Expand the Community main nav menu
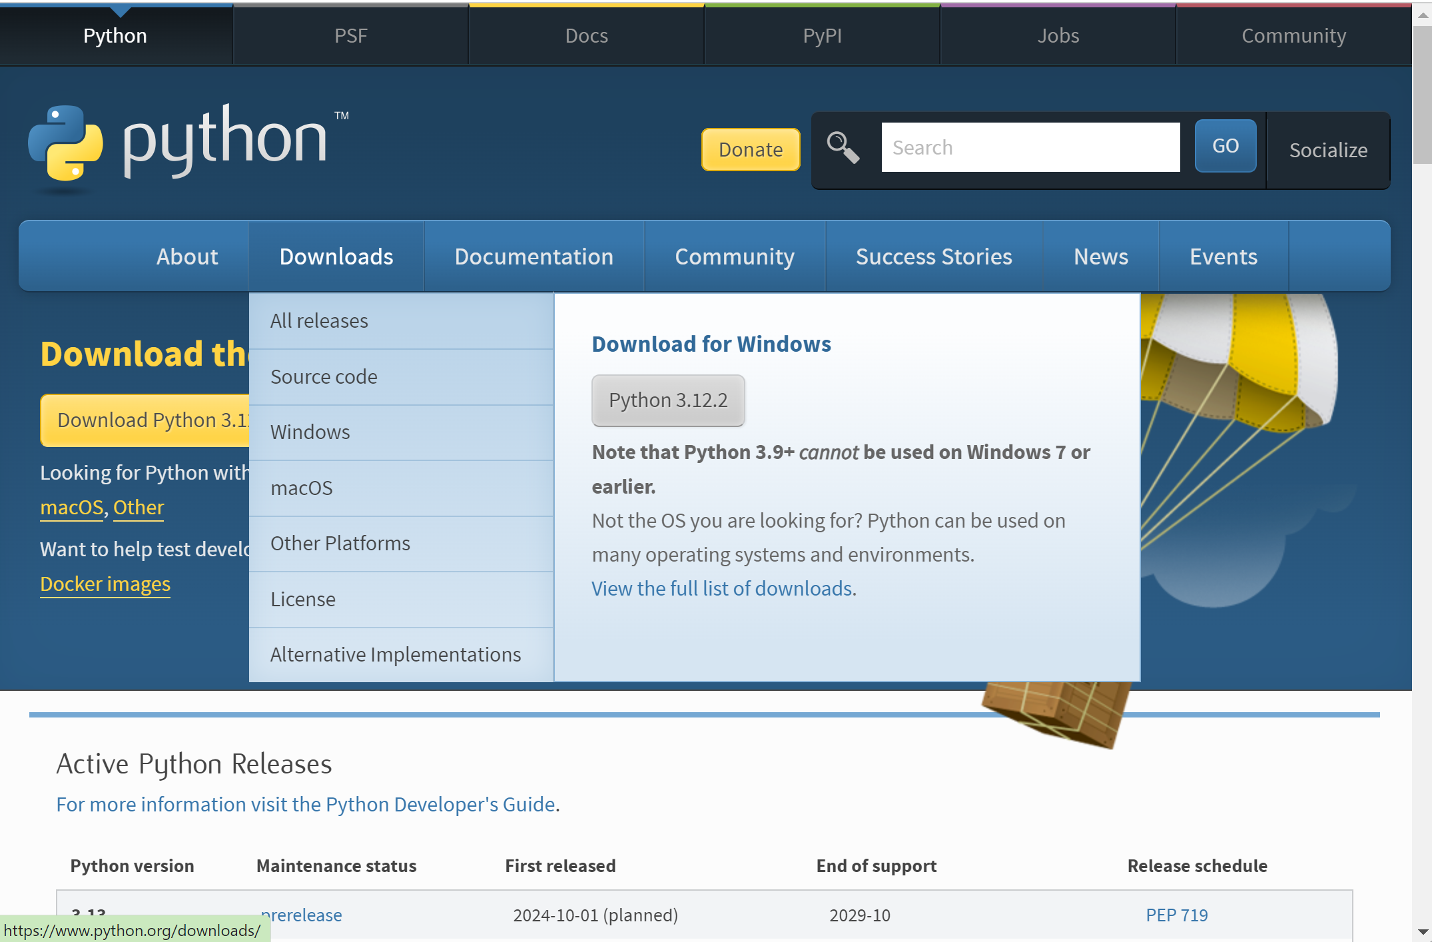 pos(734,256)
